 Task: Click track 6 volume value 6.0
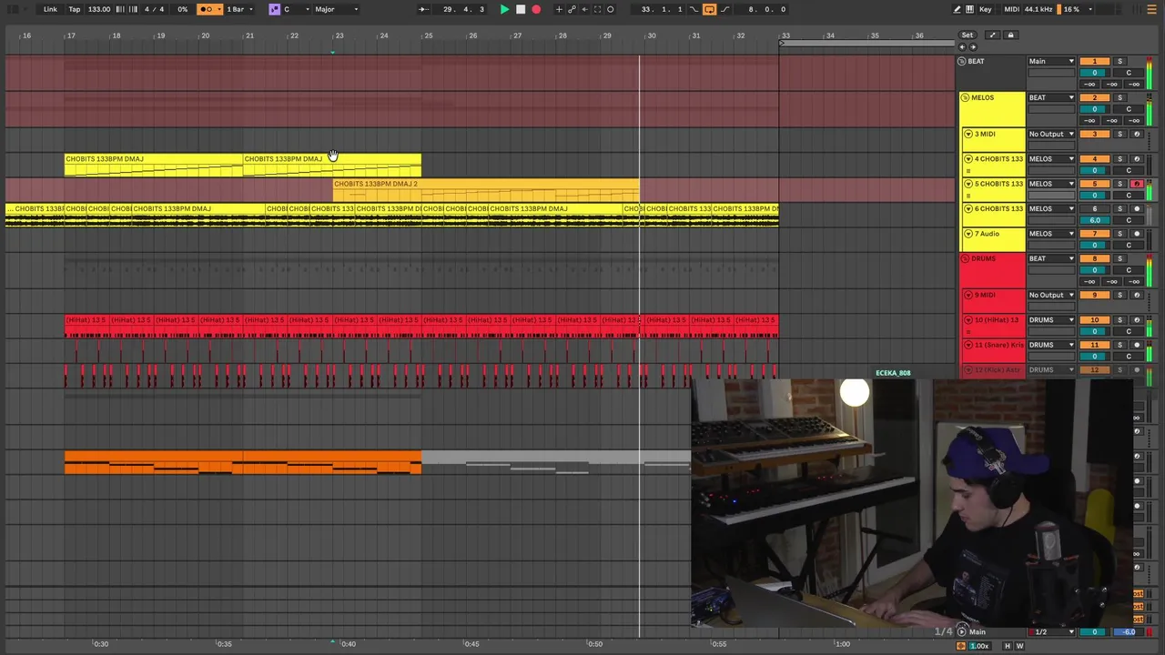coord(1095,220)
